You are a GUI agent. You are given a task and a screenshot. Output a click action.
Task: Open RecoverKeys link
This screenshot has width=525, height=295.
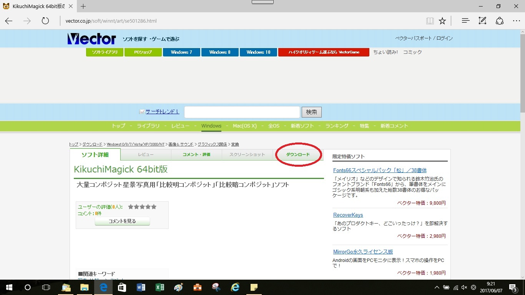(348, 215)
